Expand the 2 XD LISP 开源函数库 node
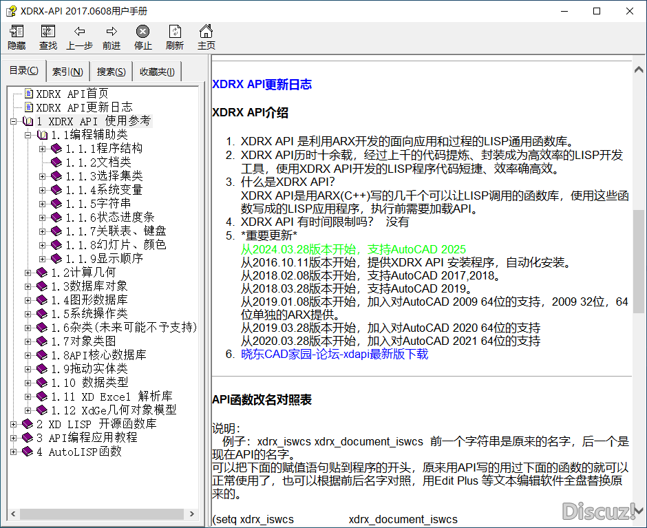The height and width of the screenshot is (528, 647). [14, 424]
